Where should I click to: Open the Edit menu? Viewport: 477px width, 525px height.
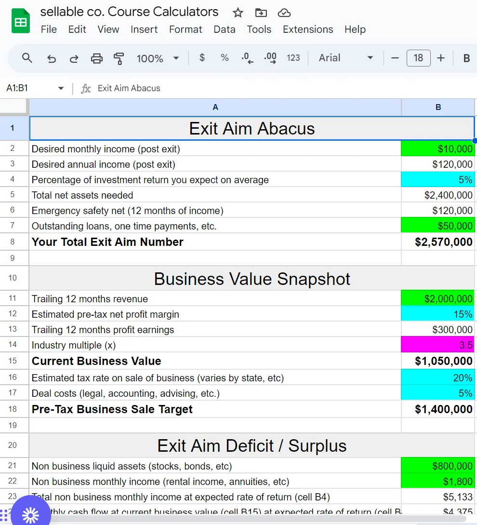coord(77,29)
